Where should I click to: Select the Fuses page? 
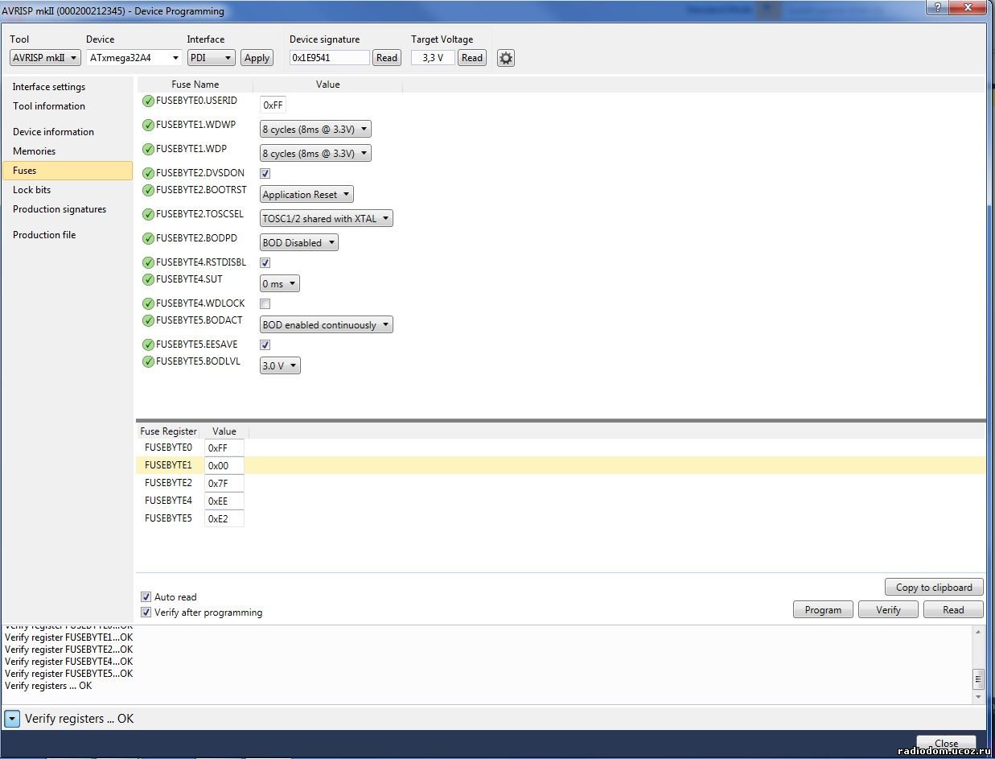click(x=68, y=171)
